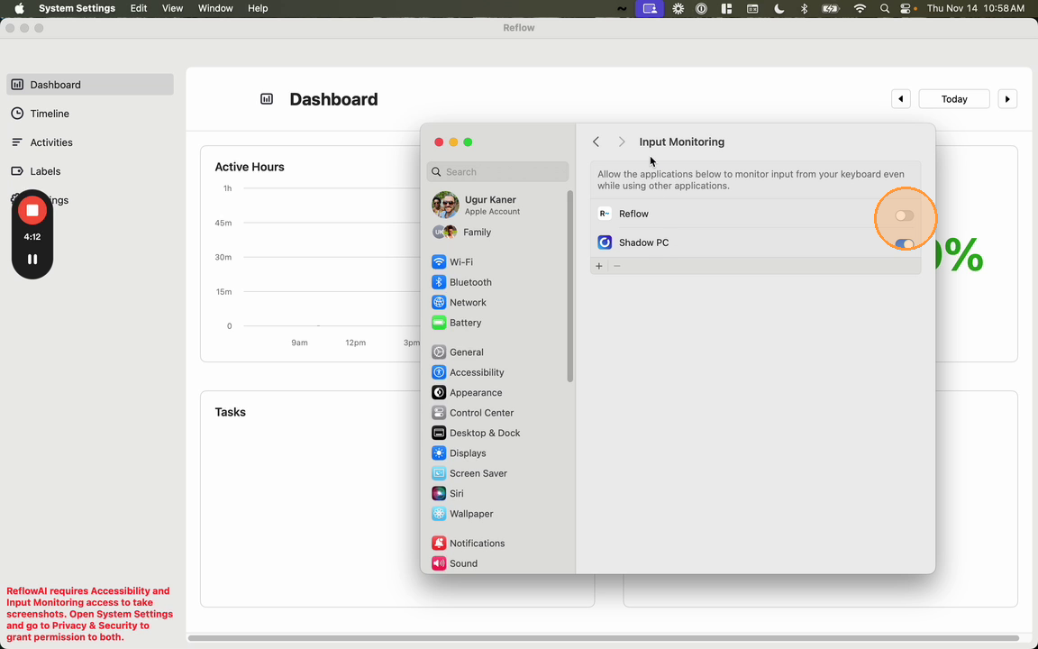Open Sound settings pane
The height and width of the screenshot is (649, 1038).
[497, 563]
